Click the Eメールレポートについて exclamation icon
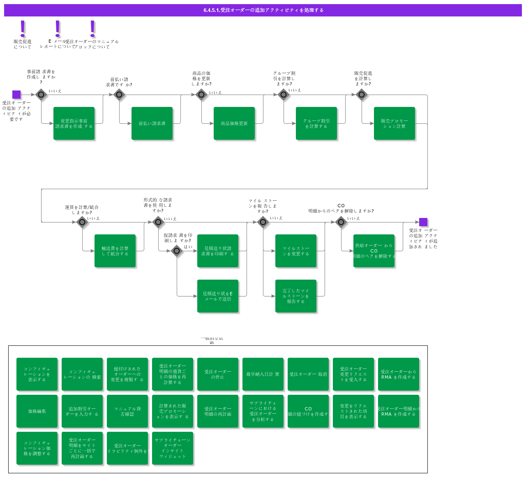This screenshot has height=477, width=526. click(x=58, y=29)
